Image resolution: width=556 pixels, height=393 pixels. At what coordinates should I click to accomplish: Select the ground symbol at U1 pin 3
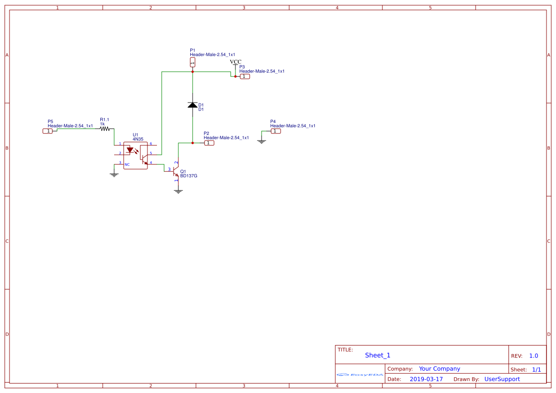tap(114, 175)
